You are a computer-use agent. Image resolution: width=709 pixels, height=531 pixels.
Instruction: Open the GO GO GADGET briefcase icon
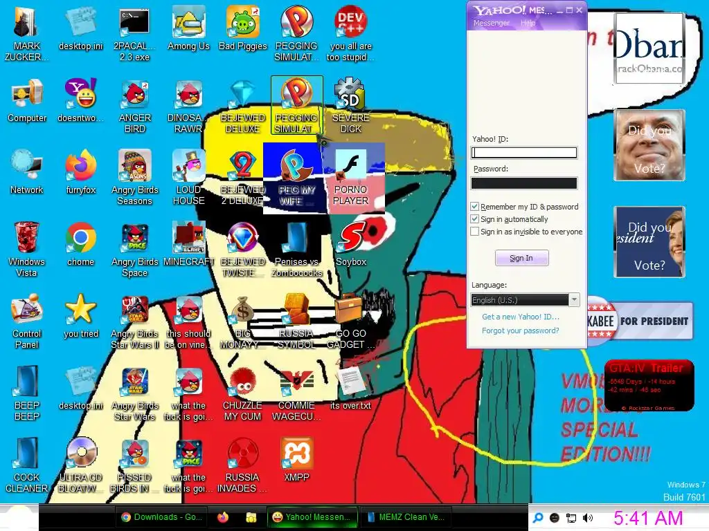pos(350,322)
